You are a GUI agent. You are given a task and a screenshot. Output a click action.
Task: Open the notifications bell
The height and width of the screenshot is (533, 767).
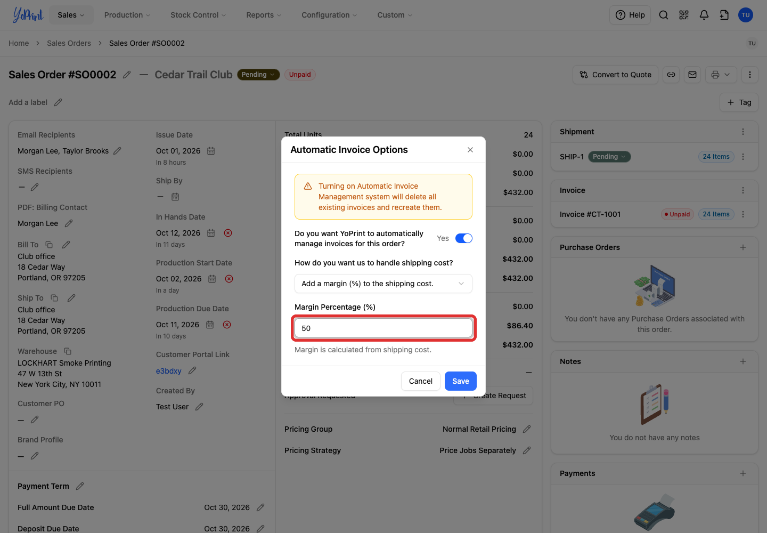coord(704,15)
